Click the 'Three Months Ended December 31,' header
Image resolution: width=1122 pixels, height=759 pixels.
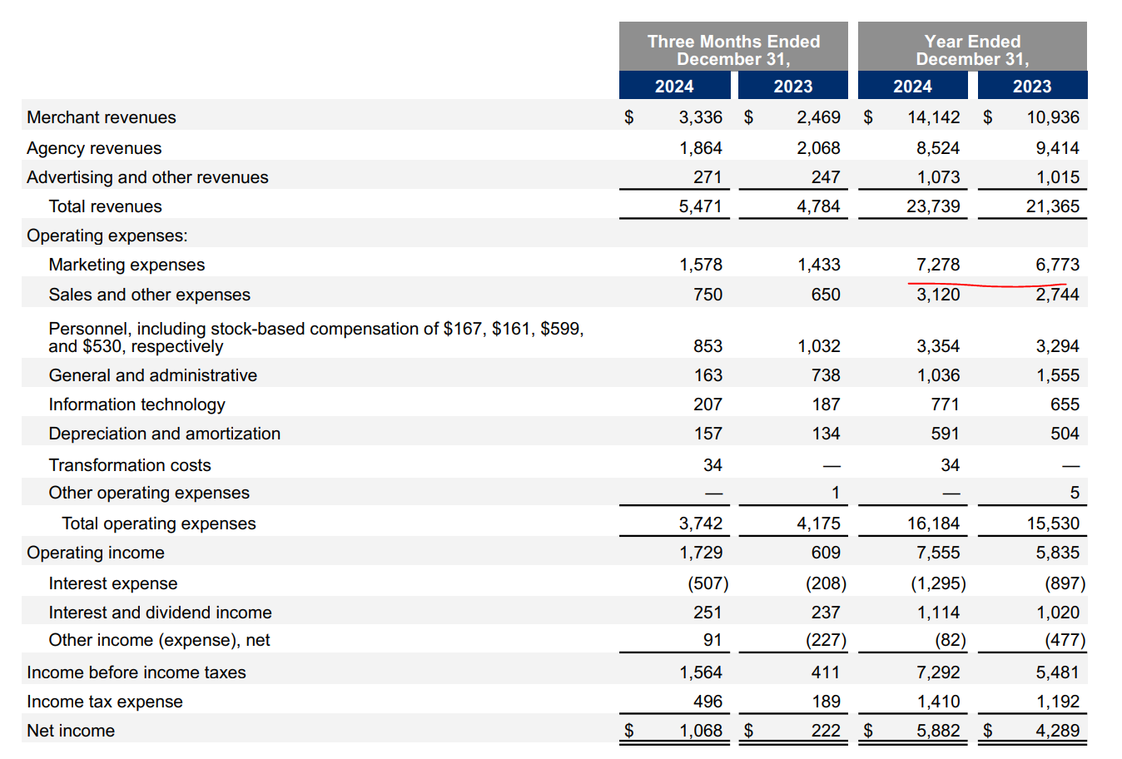tap(733, 50)
